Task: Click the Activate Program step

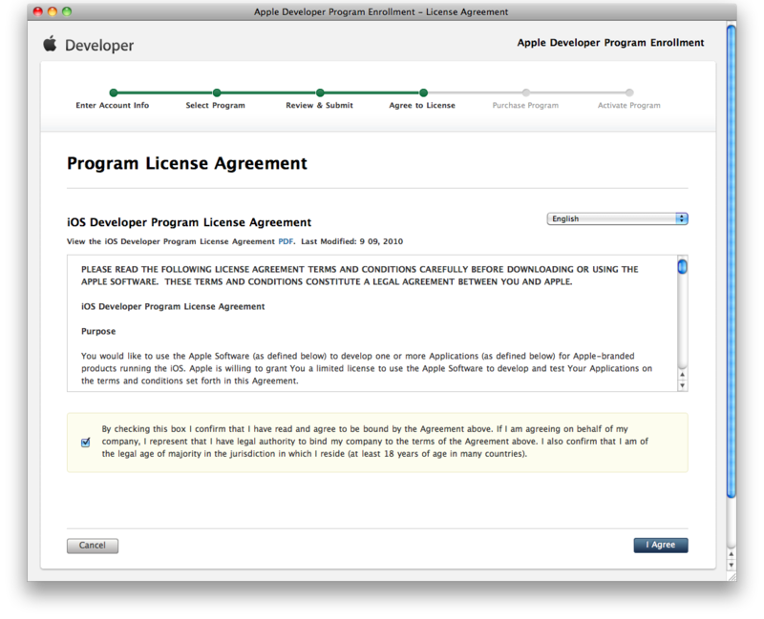Action: tap(629, 105)
